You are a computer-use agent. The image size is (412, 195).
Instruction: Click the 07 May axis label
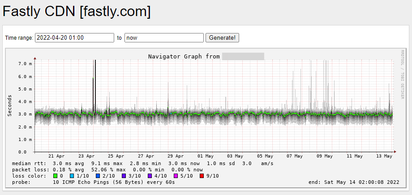[x=295, y=156]
